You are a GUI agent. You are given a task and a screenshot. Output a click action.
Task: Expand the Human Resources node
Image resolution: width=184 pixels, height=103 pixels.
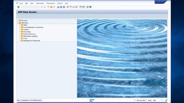tap(20, 34)
